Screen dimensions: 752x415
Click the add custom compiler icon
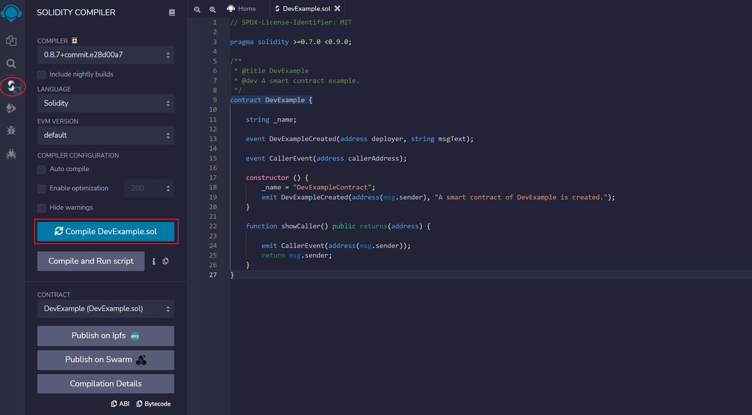(x=75, y=41)
